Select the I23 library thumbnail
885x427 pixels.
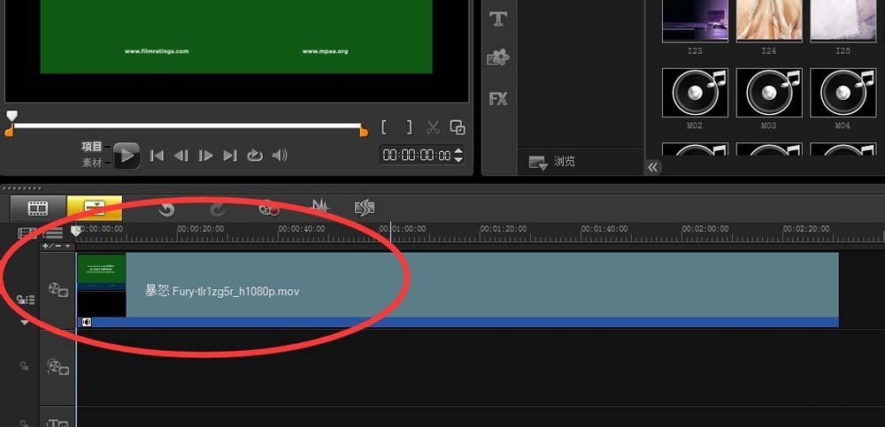(x=695, y=21)
